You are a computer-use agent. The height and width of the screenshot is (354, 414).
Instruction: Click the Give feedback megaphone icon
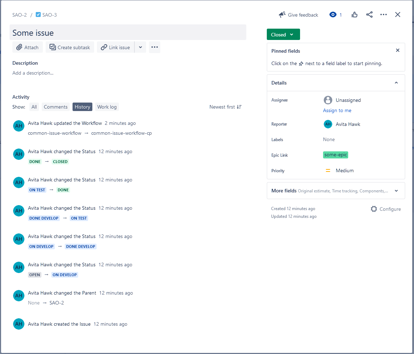pos(282,14)
